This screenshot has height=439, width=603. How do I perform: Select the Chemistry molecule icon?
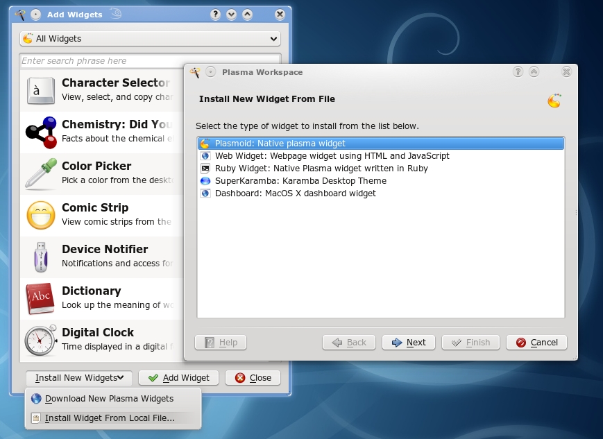click(x=40, y=132)
